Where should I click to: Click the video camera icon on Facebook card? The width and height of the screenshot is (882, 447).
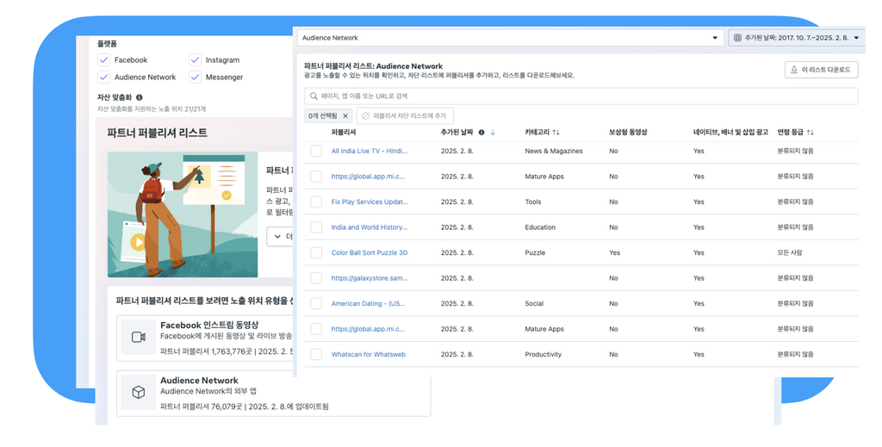pyautogui.click(x=139, y=338)
